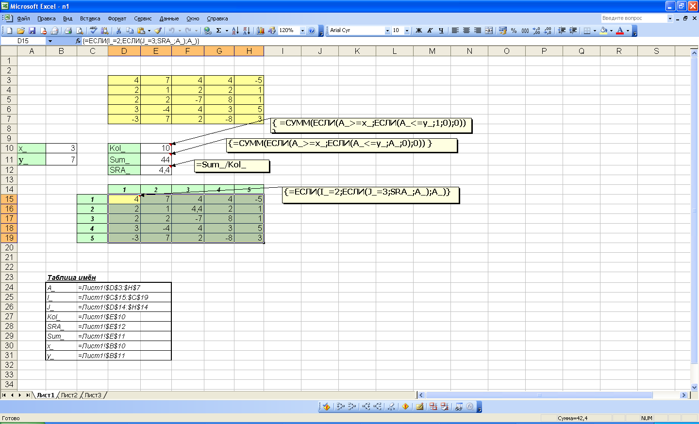Save the workbook with the floppy icon
Screen dimensions: 699x424
click(32, 31)
